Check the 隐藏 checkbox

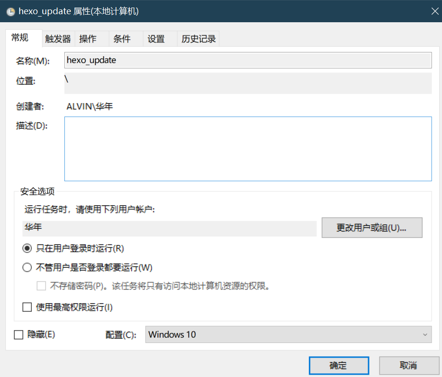[x=18, y=335]
